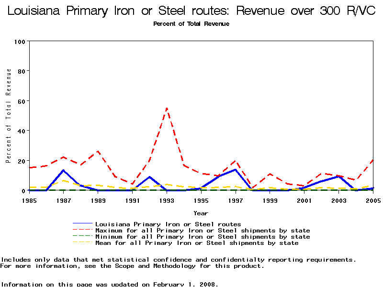Screen dimensions: 383x287
Task: Select the red Maximum legend line swatch
Action: click(x=82, y=231)
